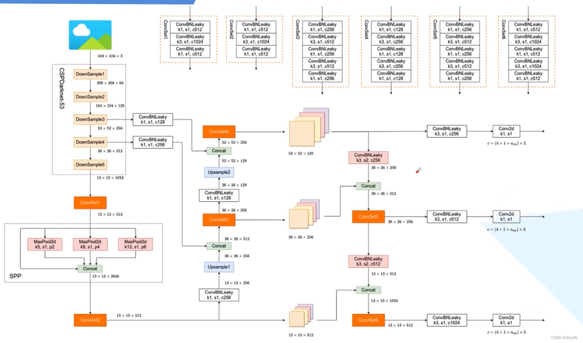Viewport: 583px width, 343px height.
Task: Select the MaxPool2d k5, s1, p2 block
Action: coord(45,244)
